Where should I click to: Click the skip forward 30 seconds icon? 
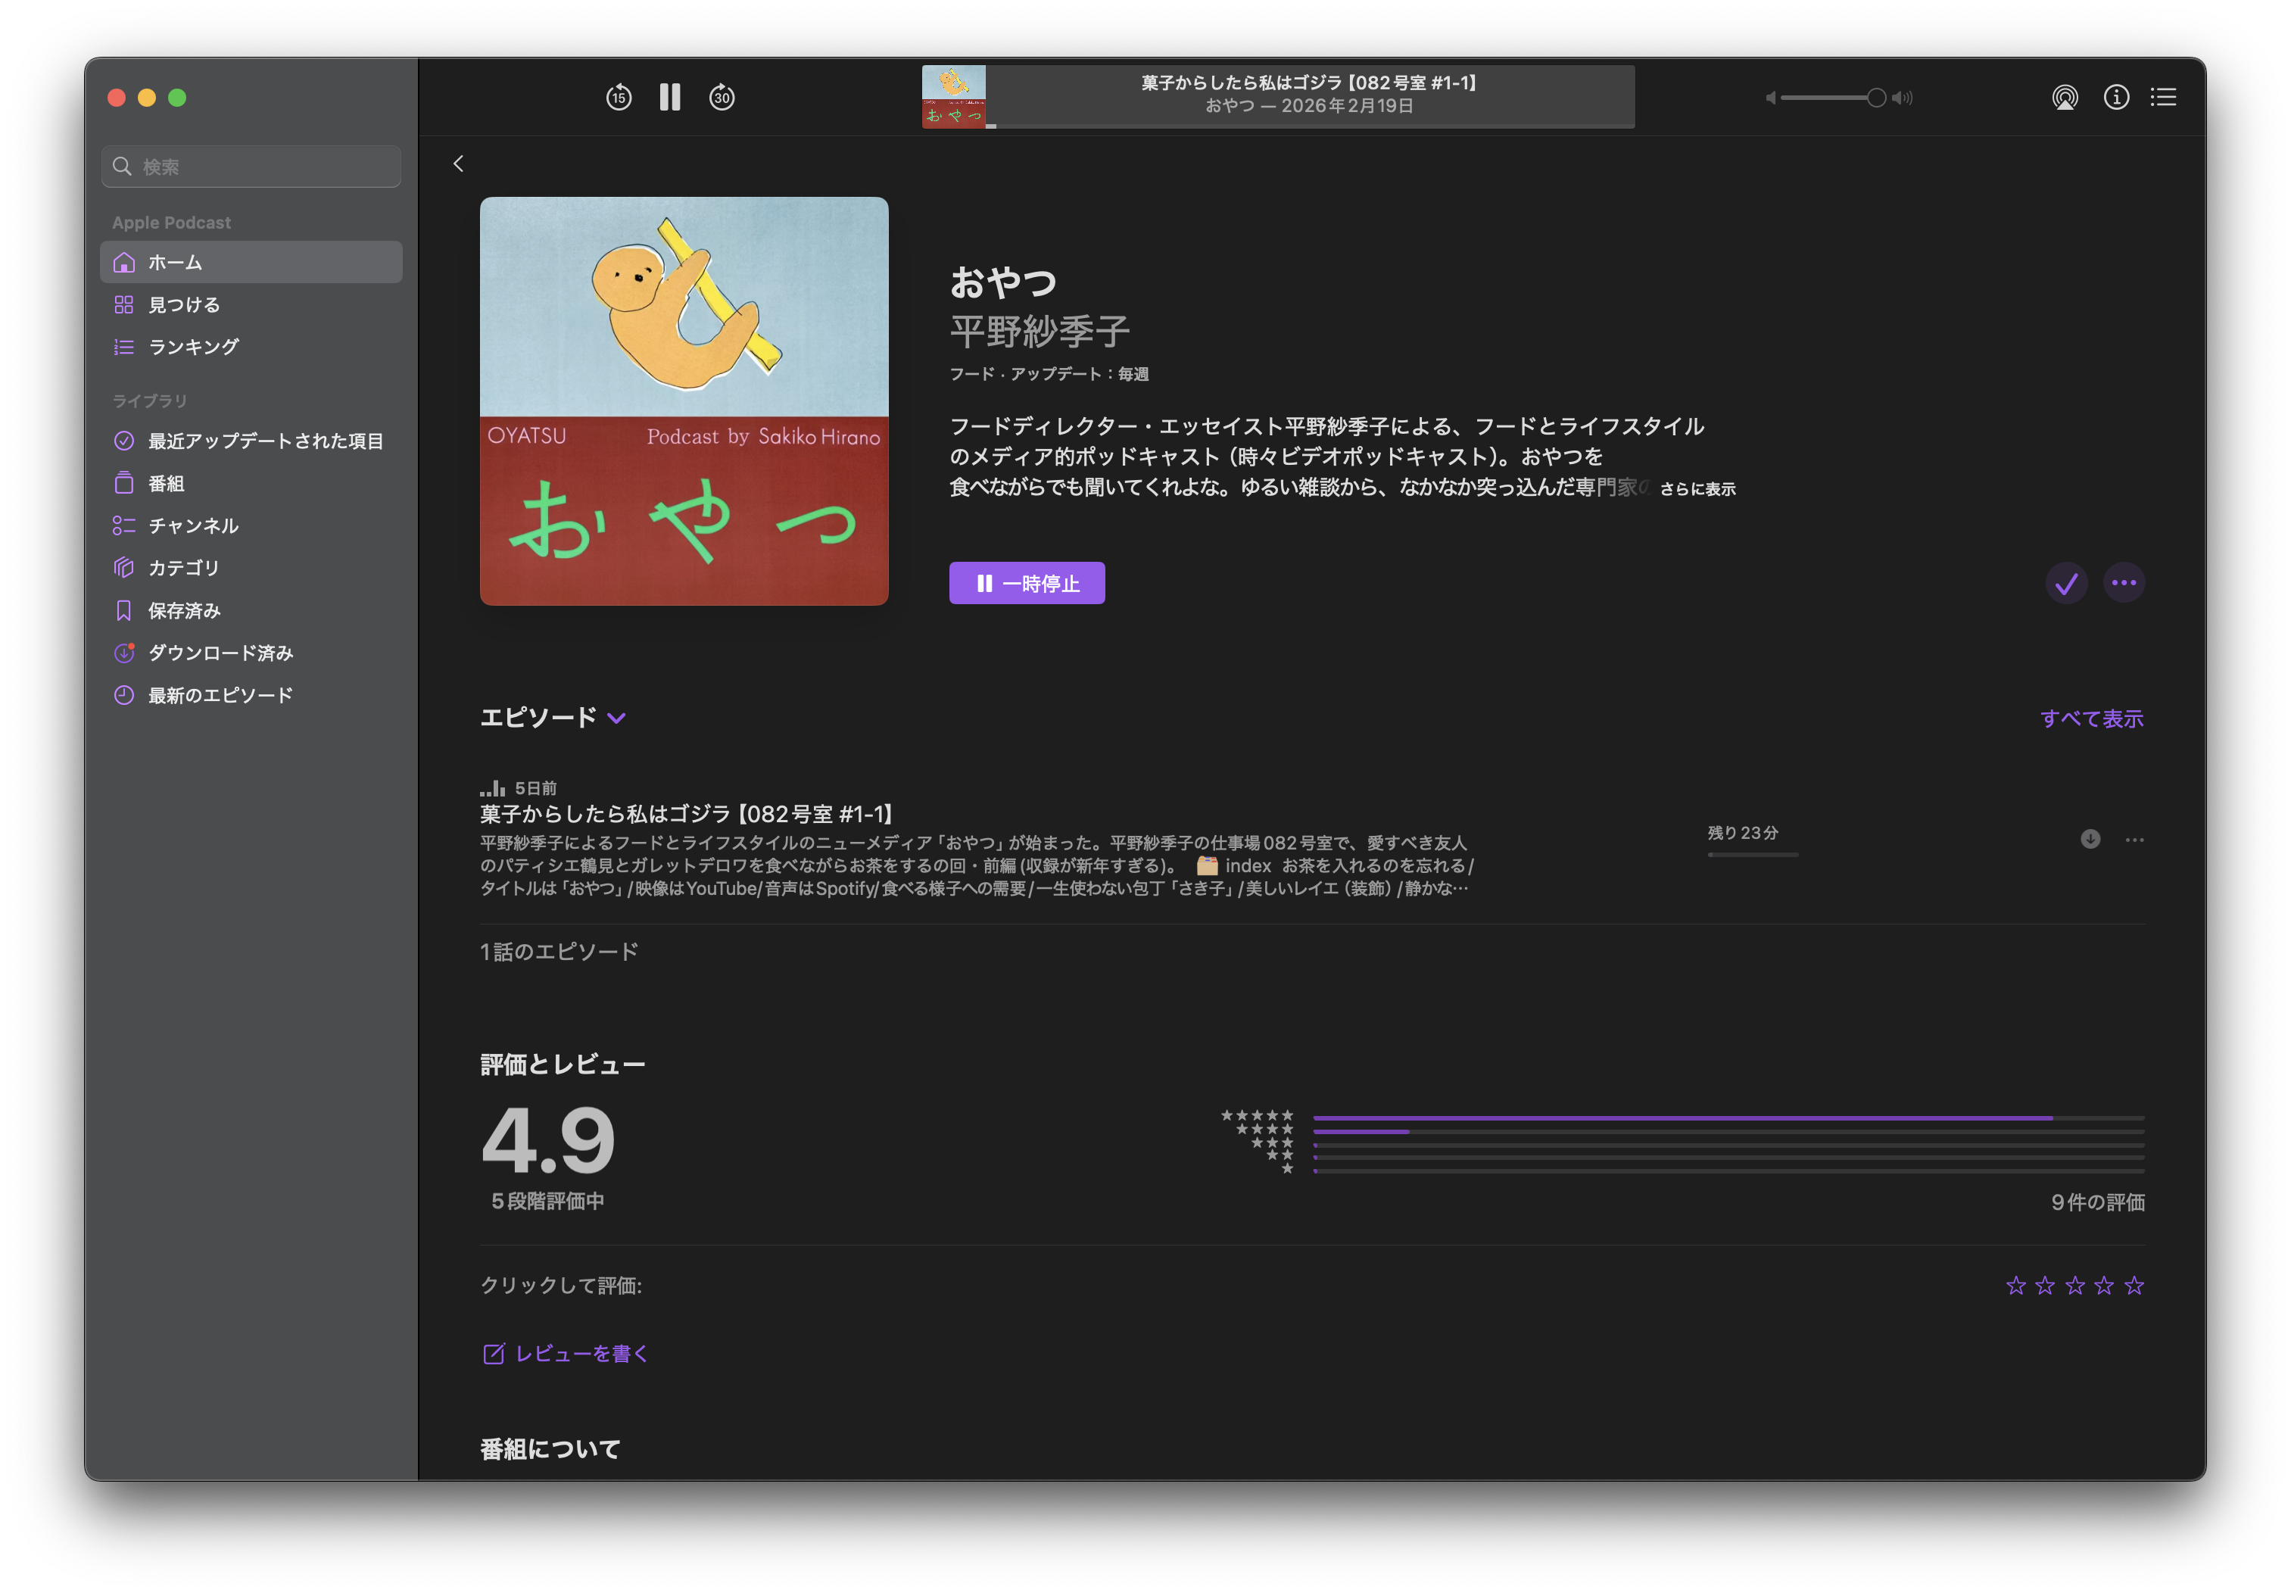point(722,97)
